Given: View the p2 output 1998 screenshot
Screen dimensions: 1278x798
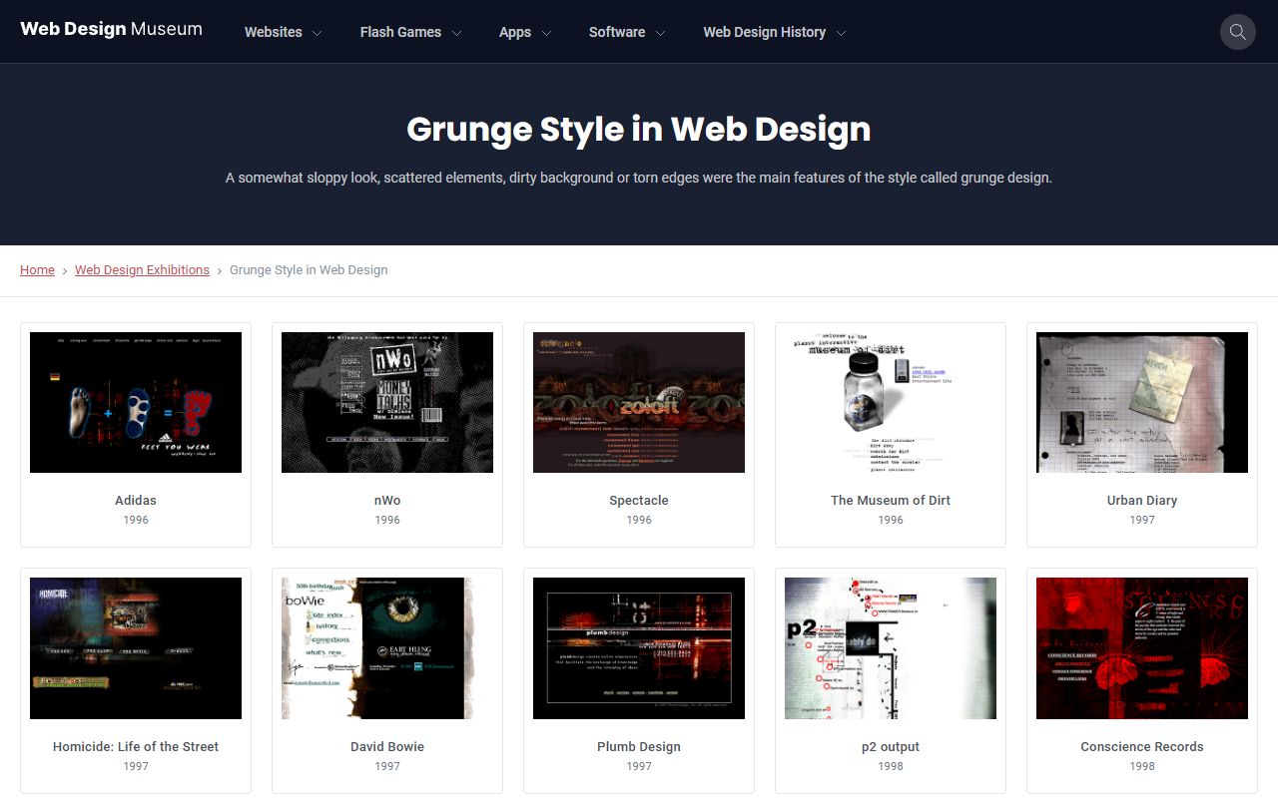Looking at the screenshot, I should [x=890, y=647].
